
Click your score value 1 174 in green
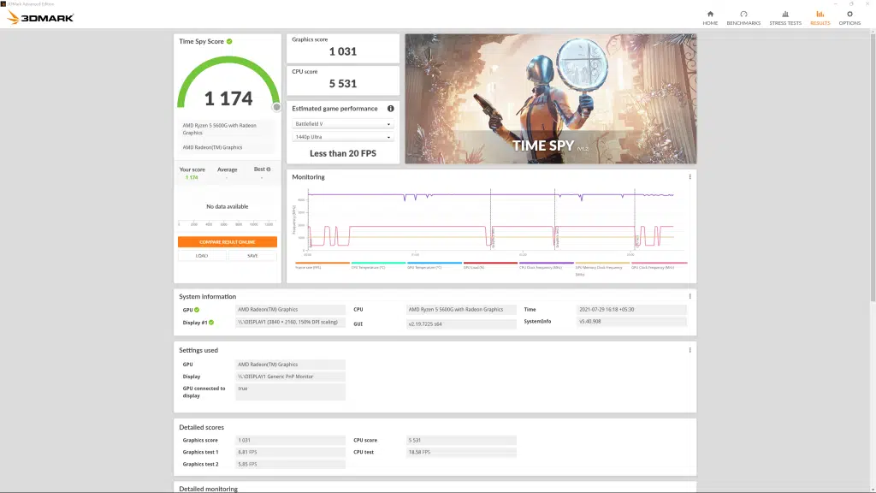(x=192, y=178)
